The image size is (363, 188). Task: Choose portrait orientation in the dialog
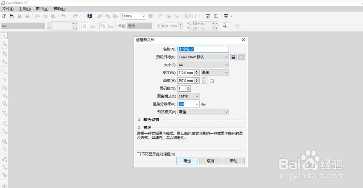(204, 81)
